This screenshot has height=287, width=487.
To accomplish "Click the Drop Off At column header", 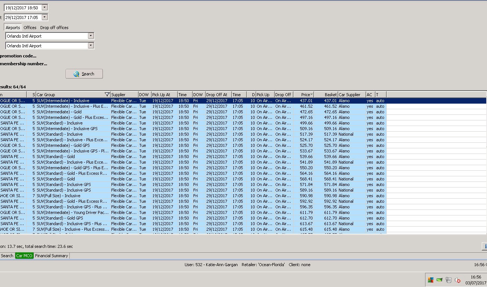I will 218,95.
